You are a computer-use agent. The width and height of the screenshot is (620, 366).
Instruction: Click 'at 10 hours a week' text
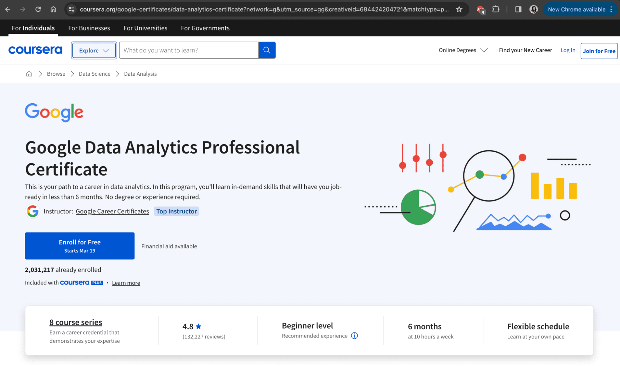(x=430, y=337)
